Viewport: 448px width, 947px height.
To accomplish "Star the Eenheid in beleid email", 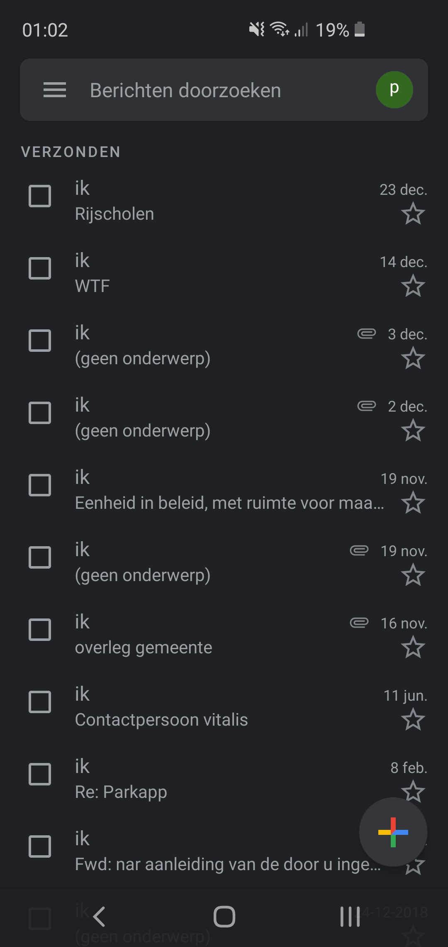I will (413, 503).
